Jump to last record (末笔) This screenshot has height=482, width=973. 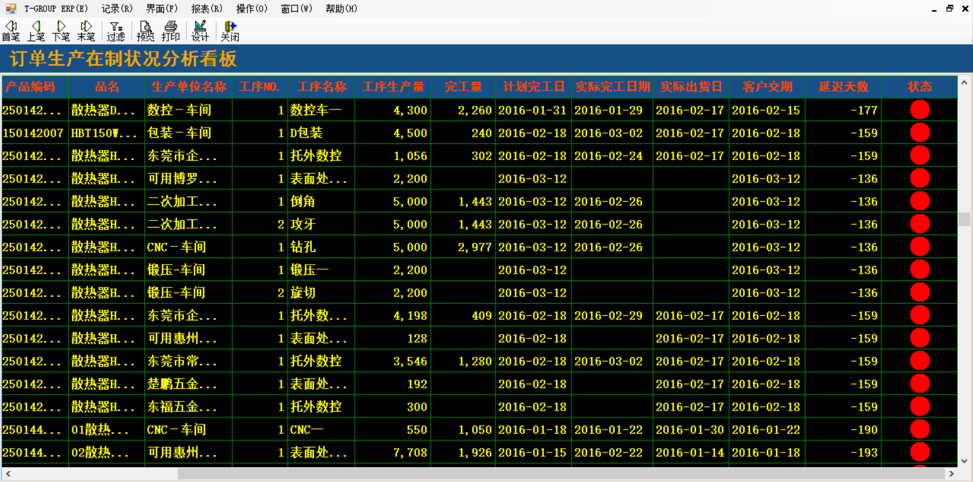pos(86,31)
